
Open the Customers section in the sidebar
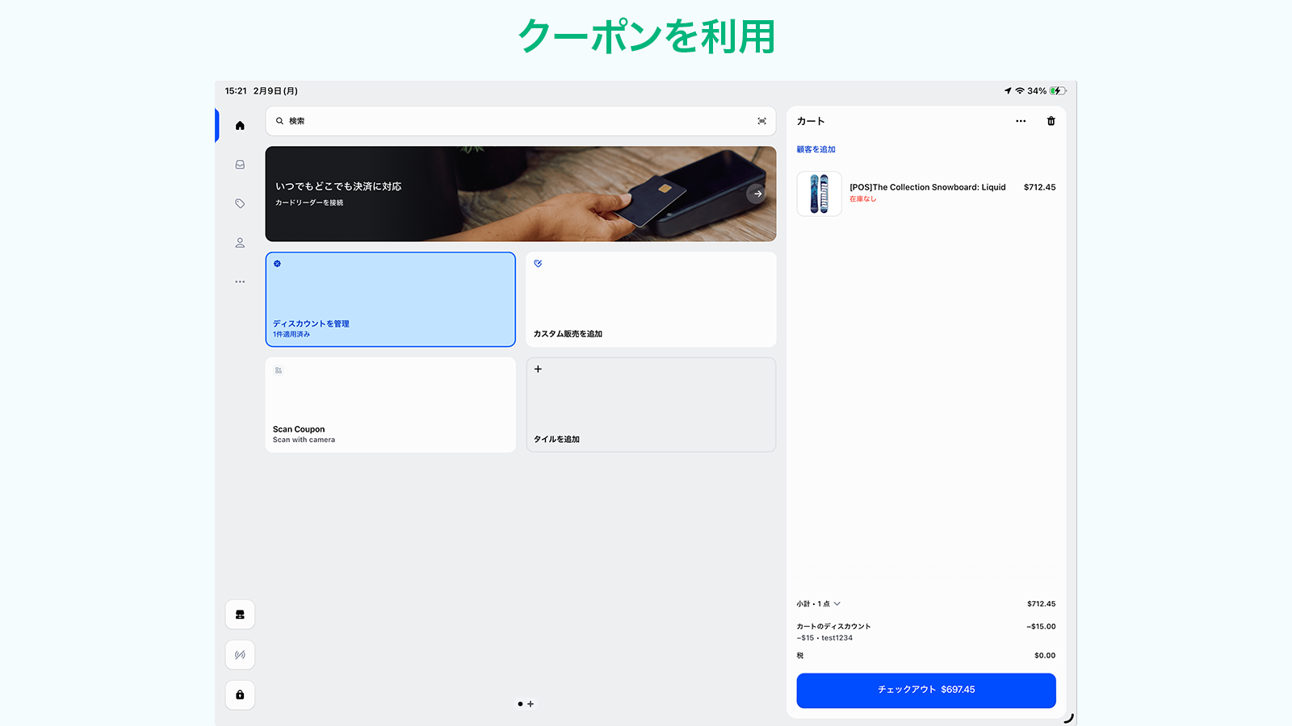[239, 243]
